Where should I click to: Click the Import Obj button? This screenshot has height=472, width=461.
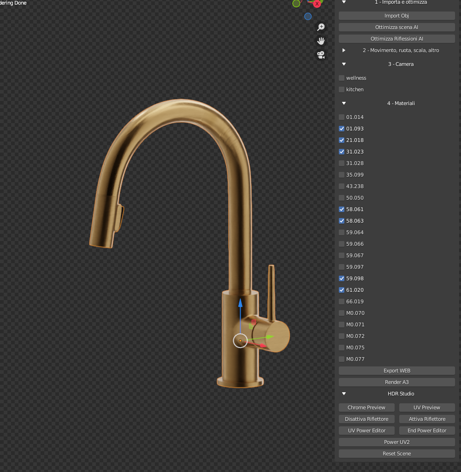(x=396, y=15)
